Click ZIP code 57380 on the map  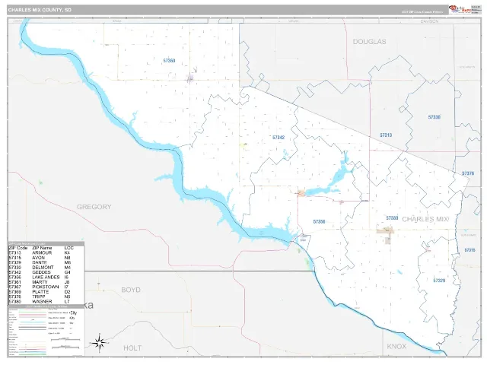point(392,218)
